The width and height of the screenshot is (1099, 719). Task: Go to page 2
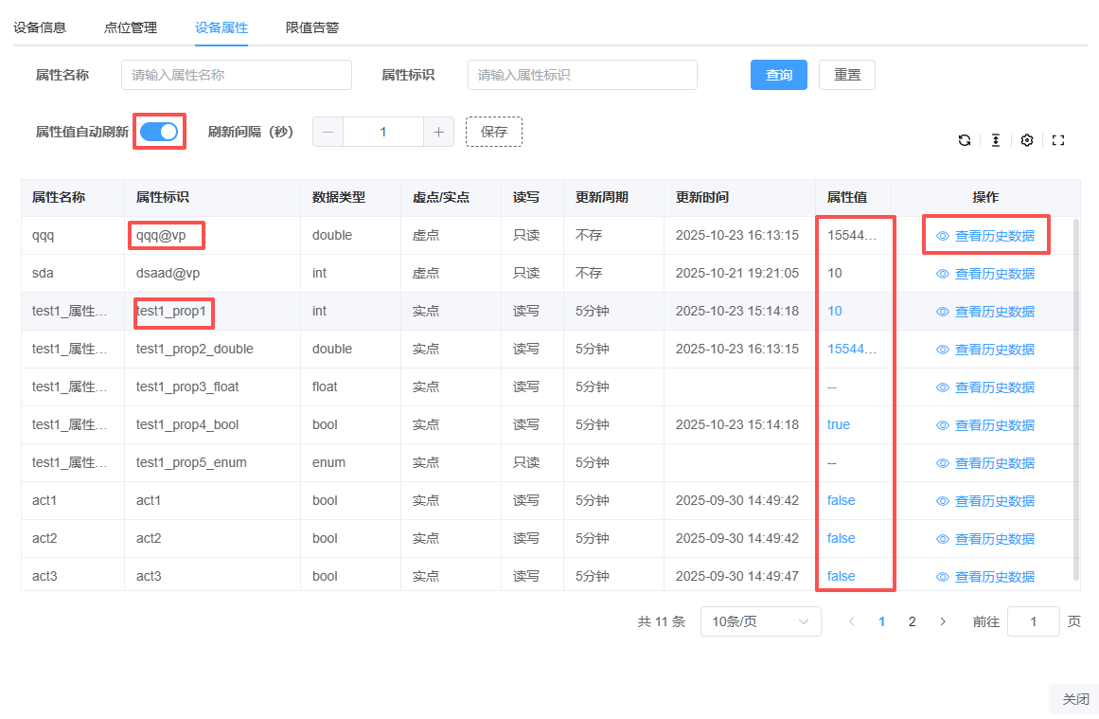912,621
